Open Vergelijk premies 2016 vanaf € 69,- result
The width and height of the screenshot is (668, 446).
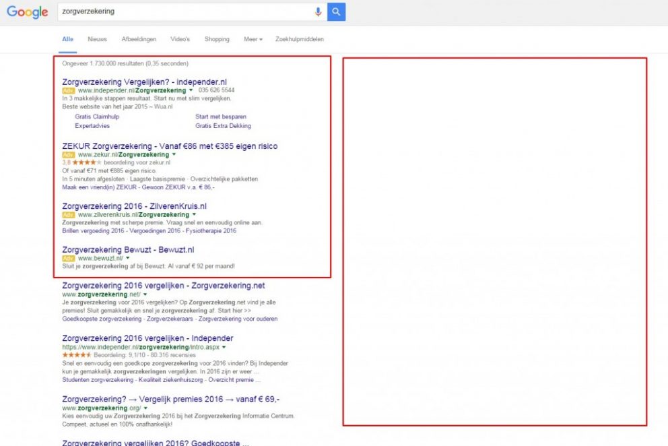click(x=171, y=400)
